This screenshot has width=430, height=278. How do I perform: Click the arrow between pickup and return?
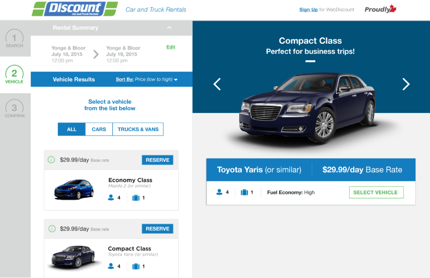96,54
